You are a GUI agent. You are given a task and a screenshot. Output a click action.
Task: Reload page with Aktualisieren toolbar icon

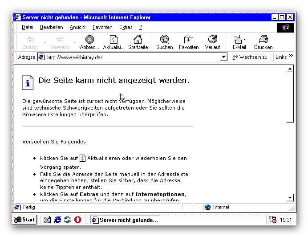click(113, 40)
